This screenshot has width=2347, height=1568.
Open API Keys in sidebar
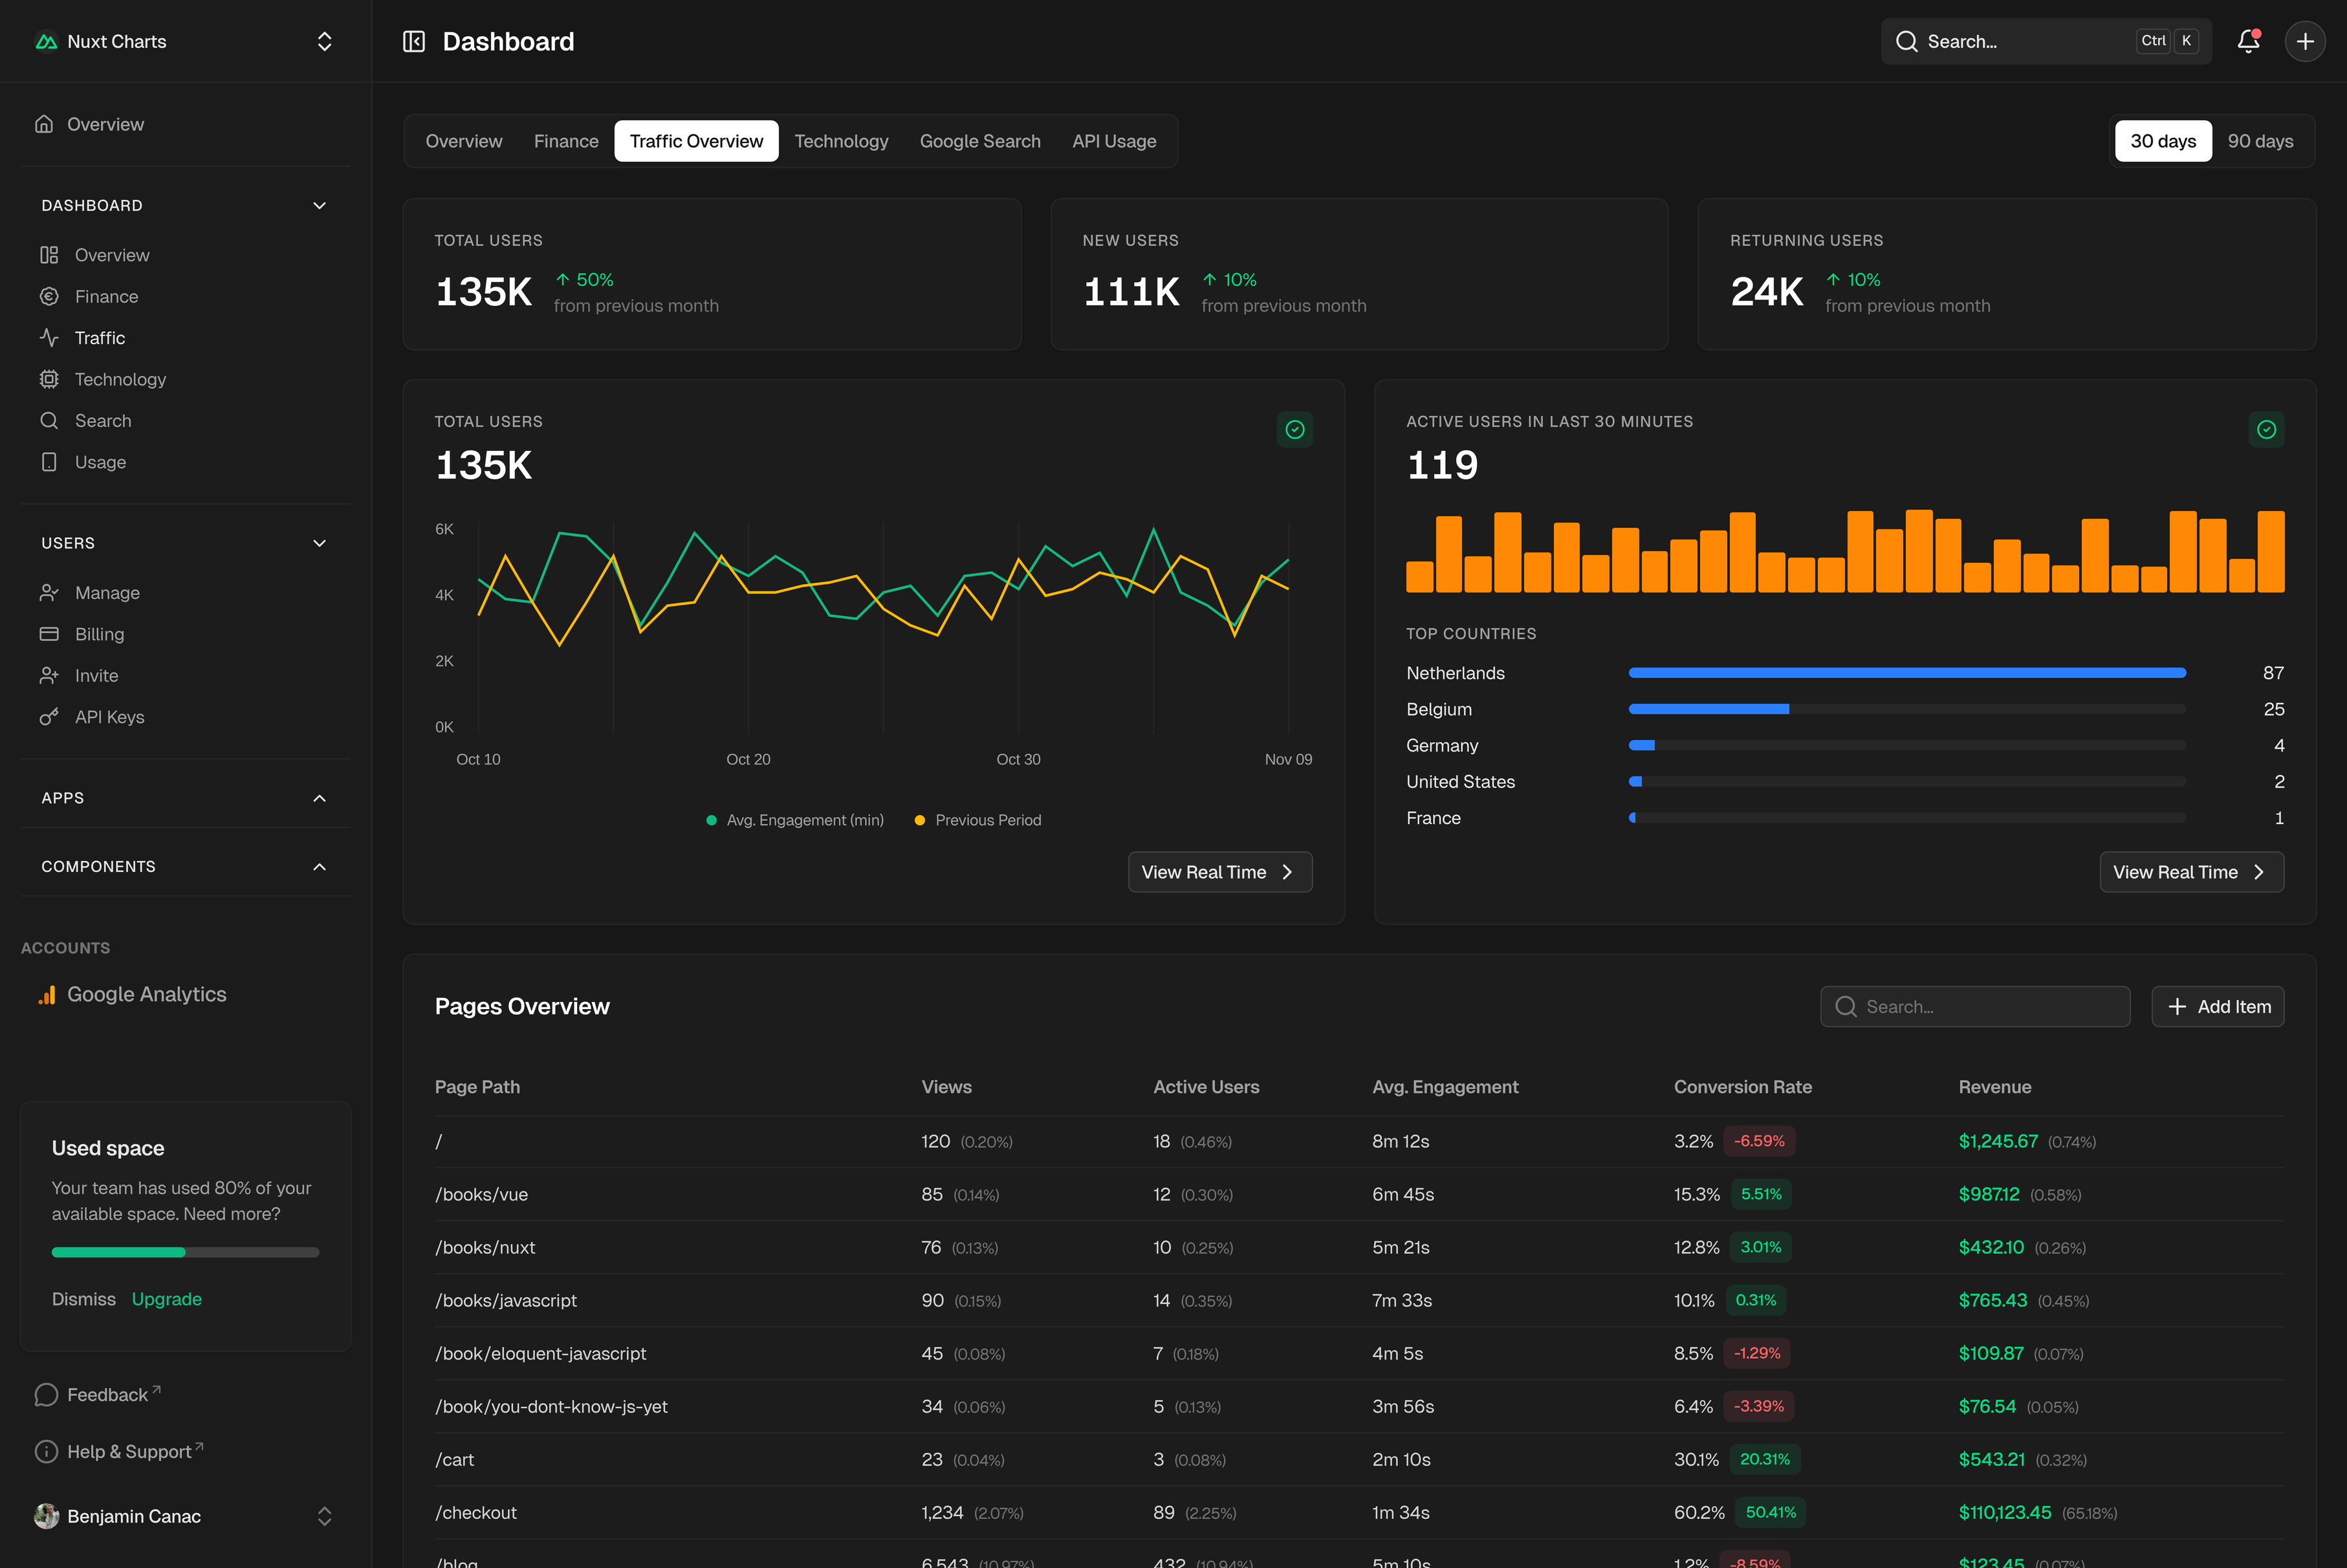tap(109, 717)
